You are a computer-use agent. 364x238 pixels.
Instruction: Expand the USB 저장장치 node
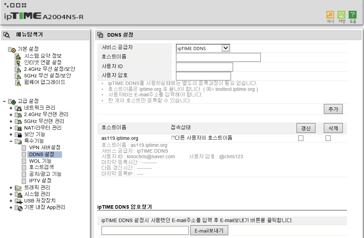(x=11, y=201)
